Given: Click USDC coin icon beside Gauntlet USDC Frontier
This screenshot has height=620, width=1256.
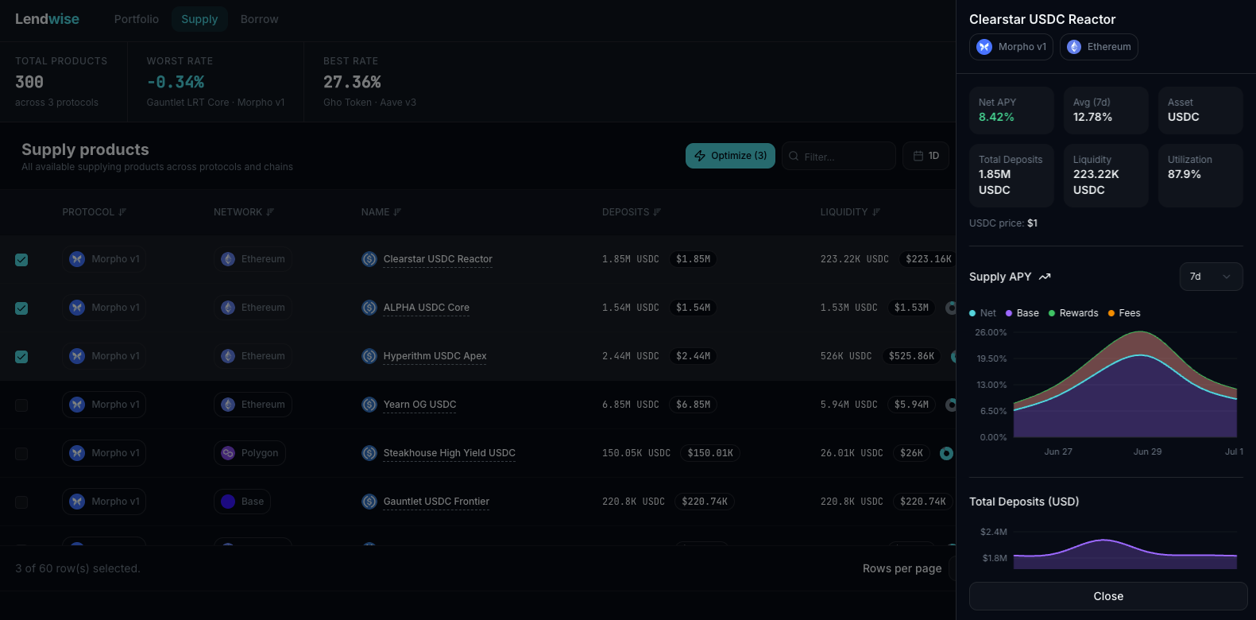Looking at the screenshot, I should click(369, 502).
